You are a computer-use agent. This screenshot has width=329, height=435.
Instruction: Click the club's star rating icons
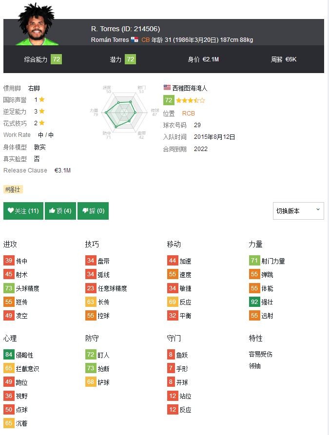tap(191, 100)
